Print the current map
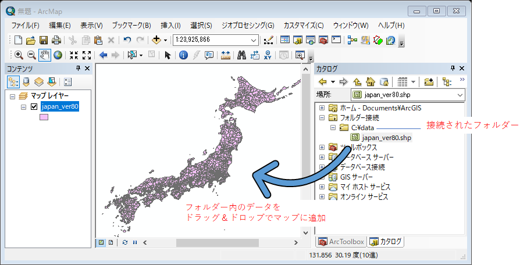 click(56, 40)
